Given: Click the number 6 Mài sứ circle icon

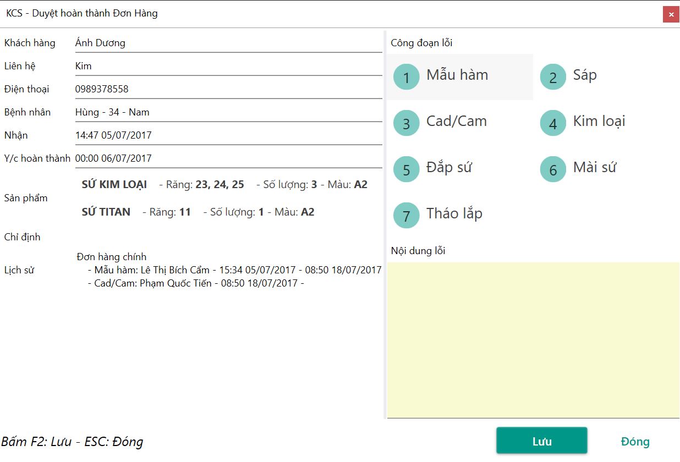Looking at the screenshot, I should pyautogui.click(x=553, y=169).
